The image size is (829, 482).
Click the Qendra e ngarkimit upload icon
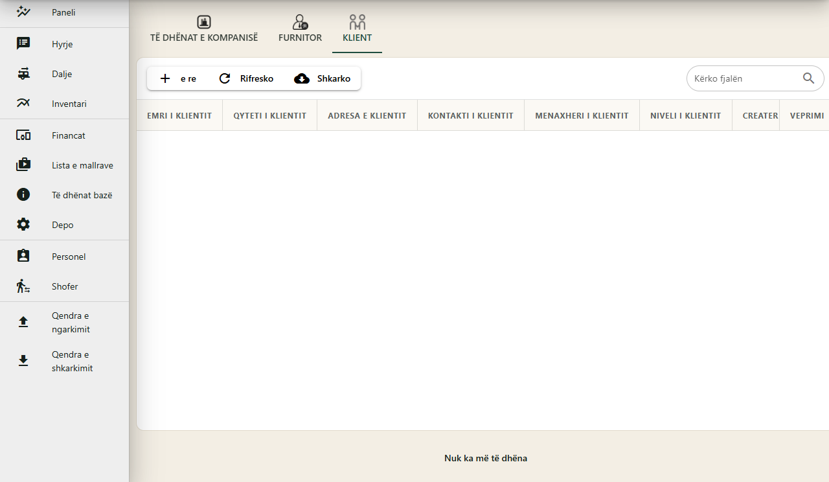point(23,322)
